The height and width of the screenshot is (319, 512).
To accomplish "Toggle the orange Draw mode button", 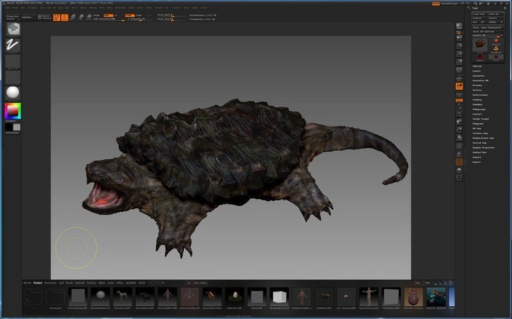I will (x=65, y=17).
